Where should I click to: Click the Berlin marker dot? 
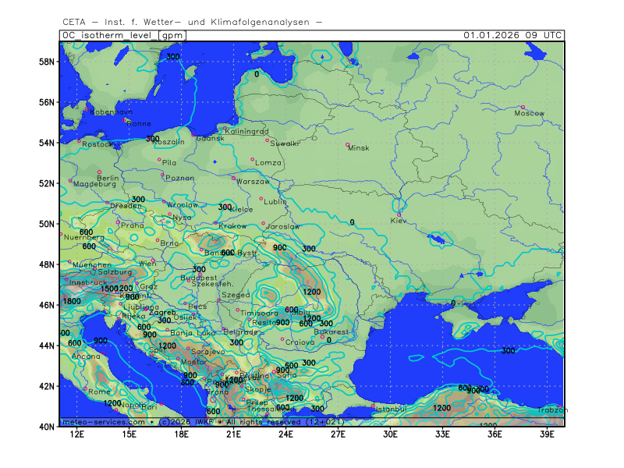(99, 172)
